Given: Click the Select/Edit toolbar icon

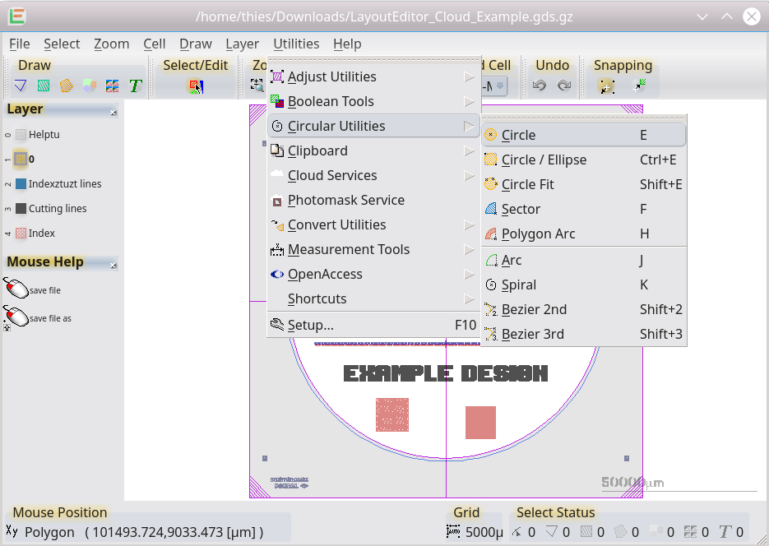Looking at the screenshot, I should click(195, 86).
